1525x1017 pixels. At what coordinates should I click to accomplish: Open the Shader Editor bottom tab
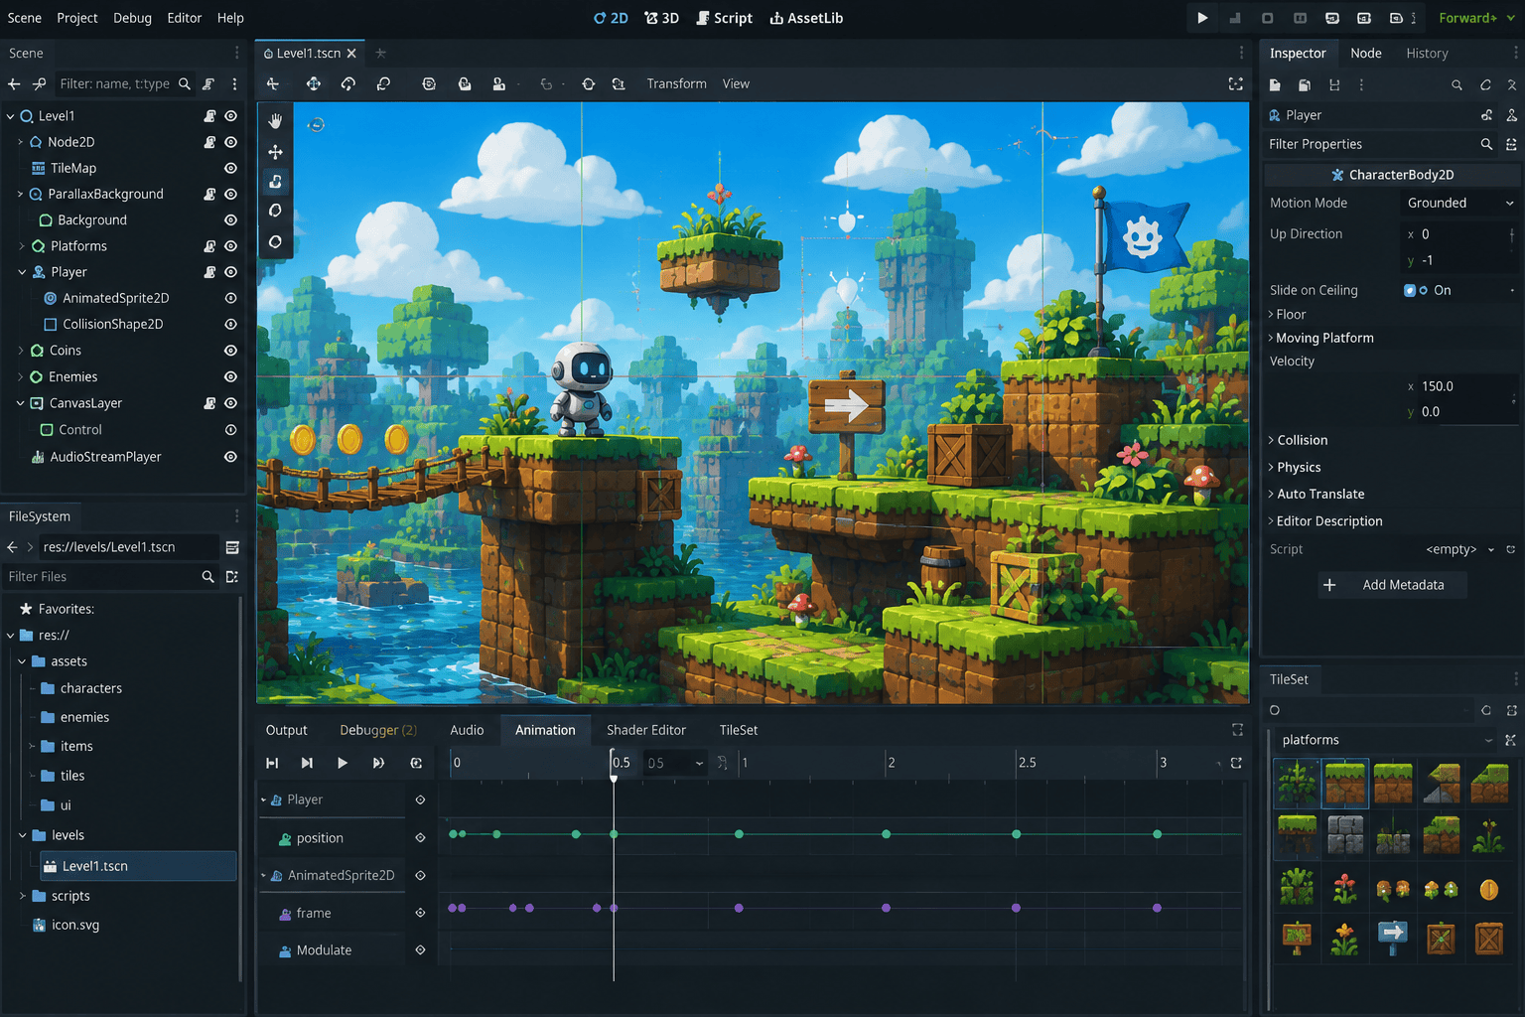click(x=646, y=730)
